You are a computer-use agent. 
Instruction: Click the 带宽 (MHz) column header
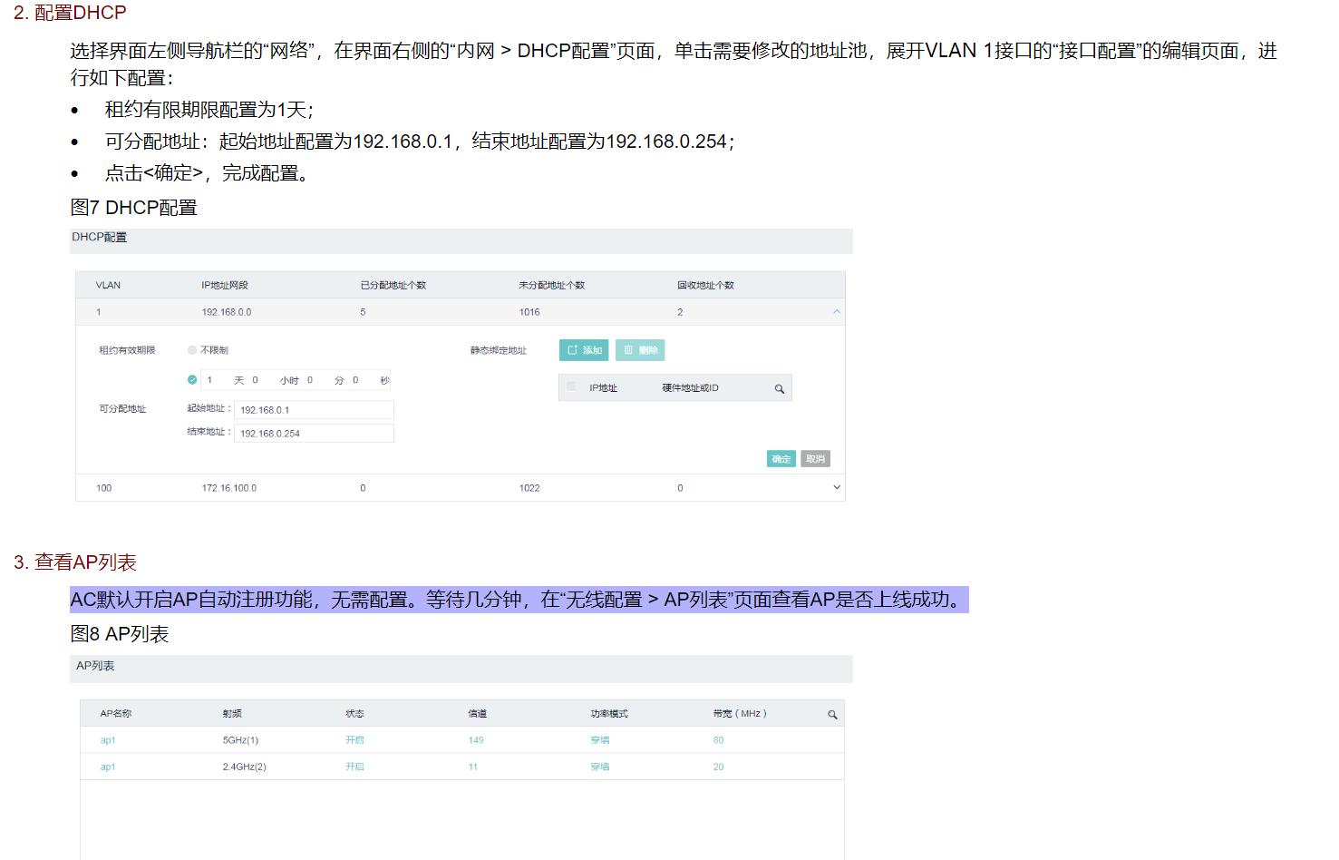tap(740, 714)
